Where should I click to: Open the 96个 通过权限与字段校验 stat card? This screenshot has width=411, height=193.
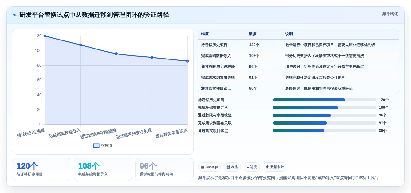(x=164, y=169)
